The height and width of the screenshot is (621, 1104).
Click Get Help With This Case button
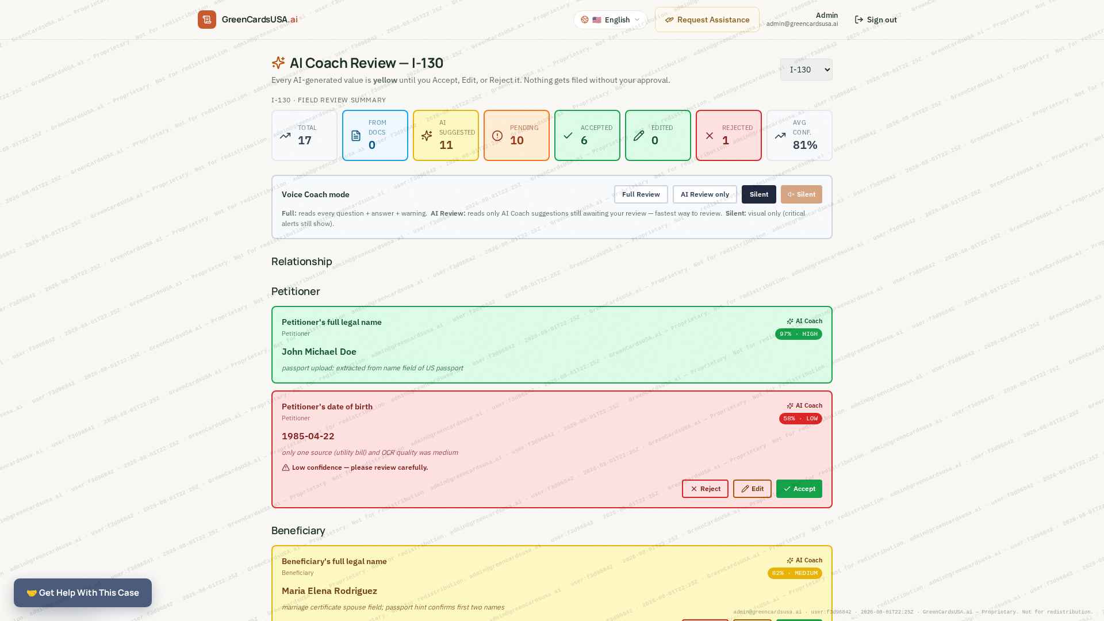tap(83, 593)
